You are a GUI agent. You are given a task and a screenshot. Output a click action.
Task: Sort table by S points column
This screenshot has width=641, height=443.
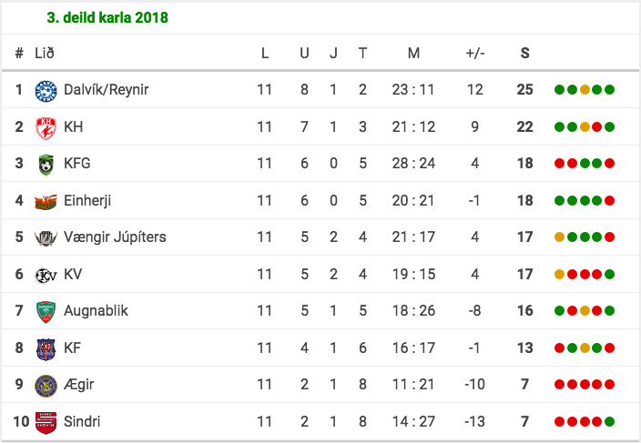pos(524,53)
